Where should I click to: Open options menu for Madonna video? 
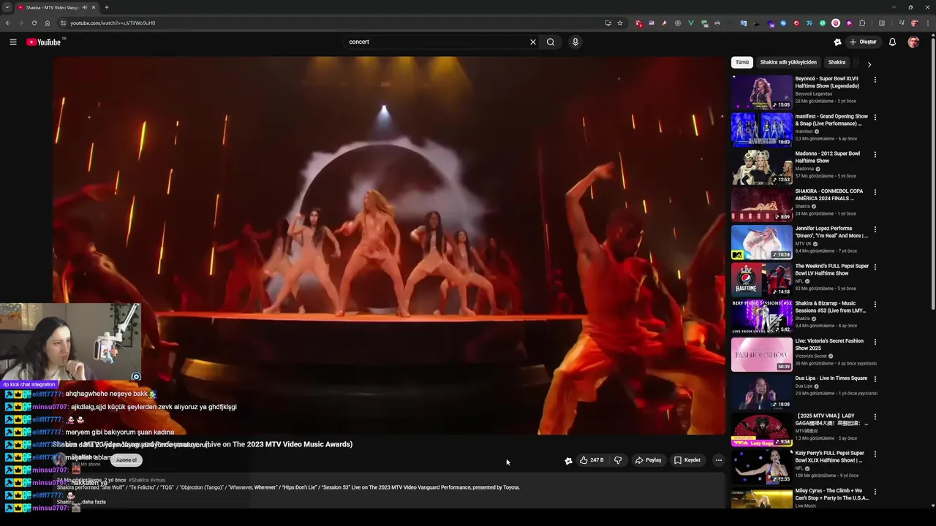pos(875,155)
